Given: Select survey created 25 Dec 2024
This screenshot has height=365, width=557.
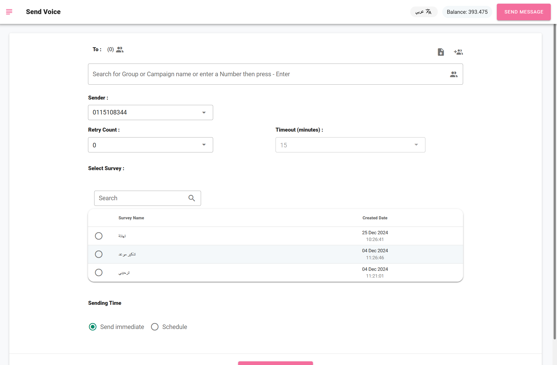Looking at the screenshot, I should click(x=98, y=236).
